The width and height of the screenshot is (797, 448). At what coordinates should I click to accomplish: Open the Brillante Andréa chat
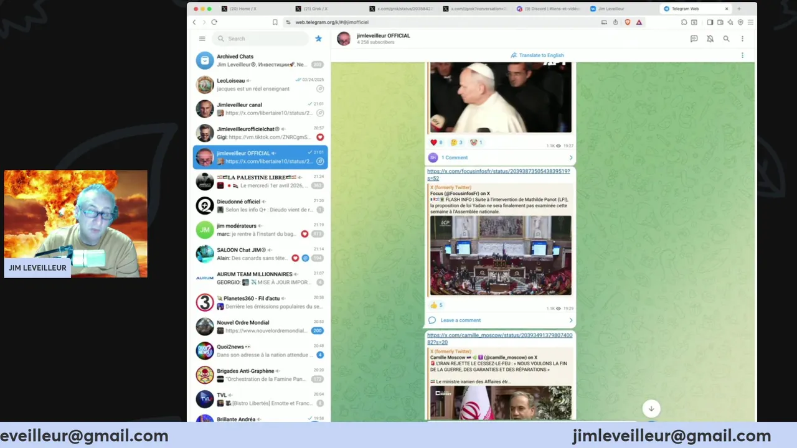[x=260, y=418]
